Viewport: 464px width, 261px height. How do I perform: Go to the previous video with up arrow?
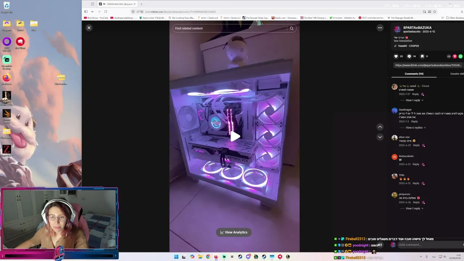click(x=380, y=127)
